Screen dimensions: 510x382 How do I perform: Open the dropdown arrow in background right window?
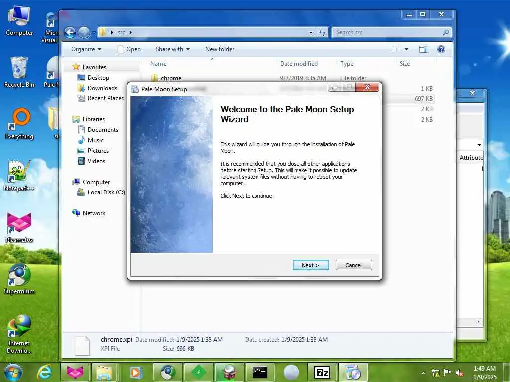[479, 145]
